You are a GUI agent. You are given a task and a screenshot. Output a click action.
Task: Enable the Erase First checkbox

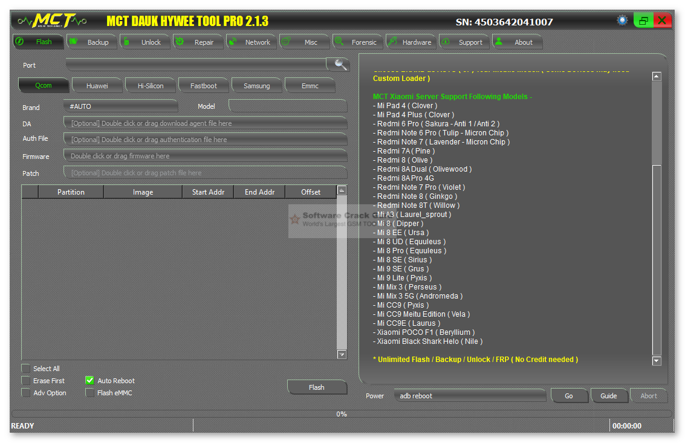[x=26, y=381]
